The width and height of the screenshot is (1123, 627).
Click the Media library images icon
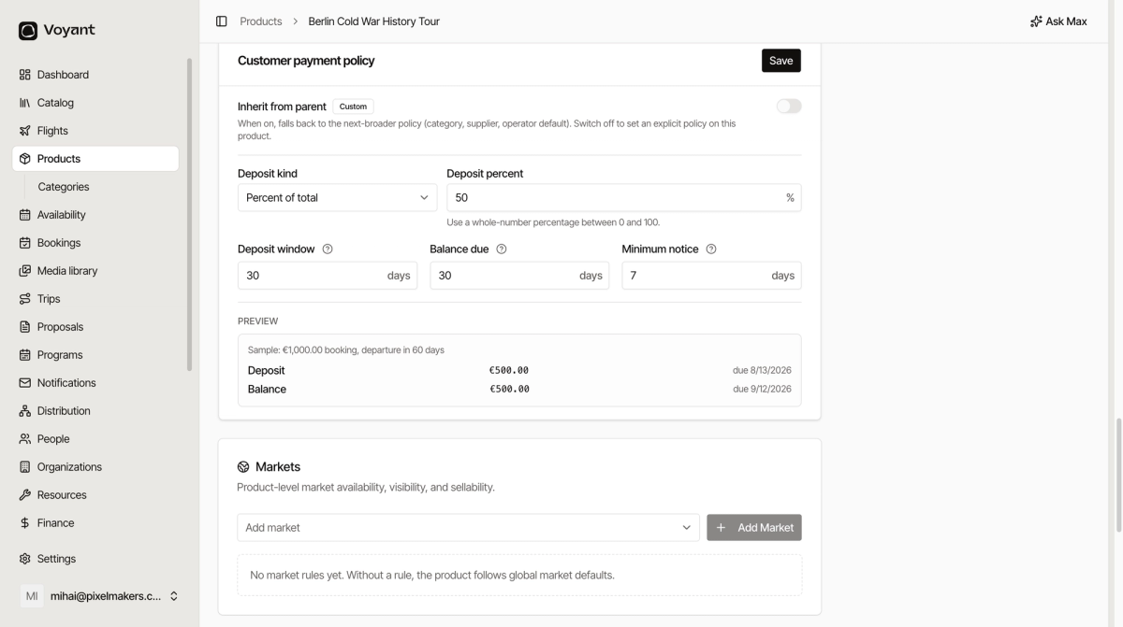click(x=25, y=271)
